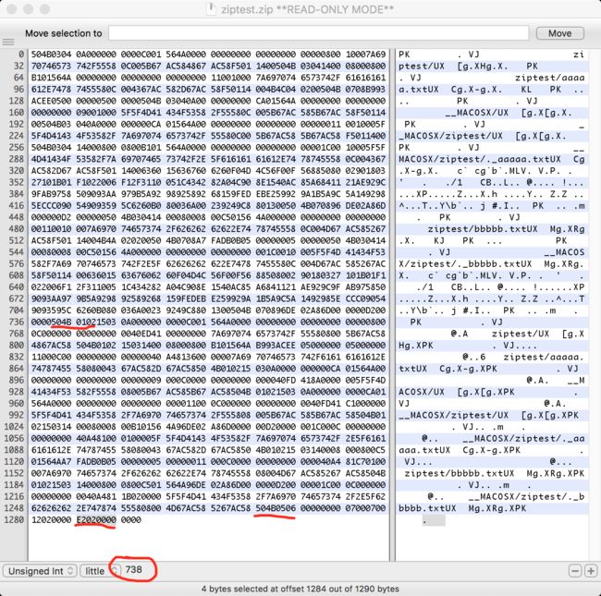This screenshot has height=596, width=601.
Task: Select hex bytes 0000 at end of line 1280
Action: tap(131, 520)
